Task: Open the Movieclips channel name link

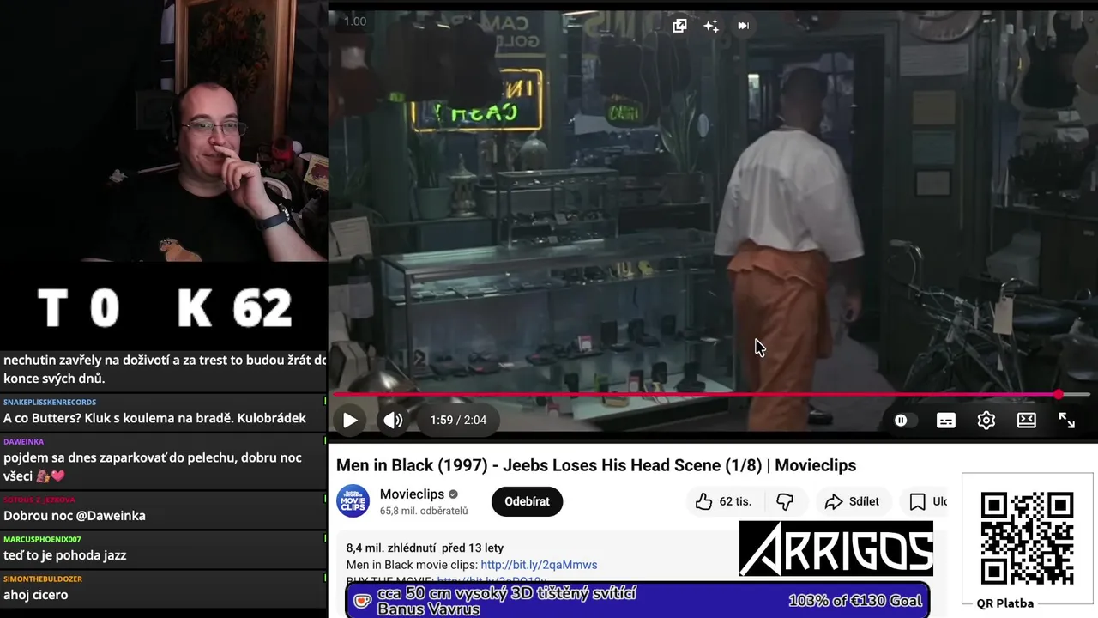Action: coord(412,494)
